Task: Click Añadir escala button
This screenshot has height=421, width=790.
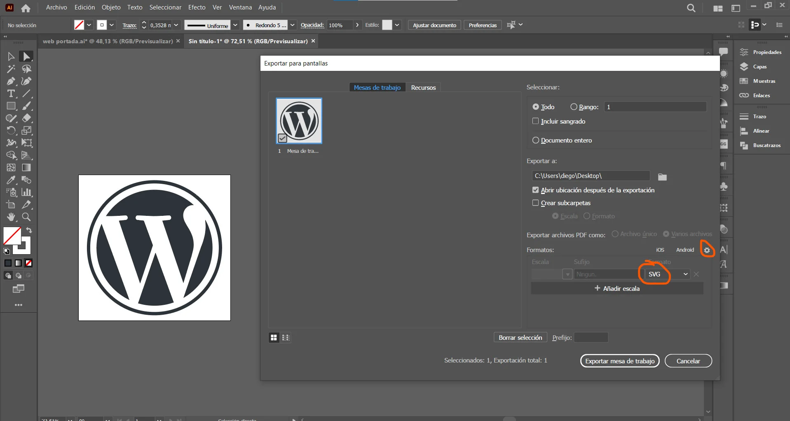Action: (x=617, y=288)
